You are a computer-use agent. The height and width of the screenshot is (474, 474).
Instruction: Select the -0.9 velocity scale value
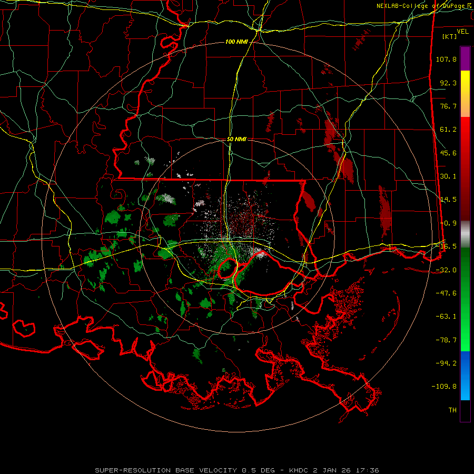(448, 223)
